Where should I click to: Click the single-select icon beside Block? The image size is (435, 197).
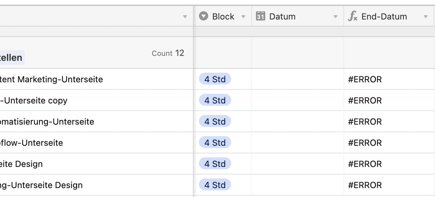(x=204, y=16)
